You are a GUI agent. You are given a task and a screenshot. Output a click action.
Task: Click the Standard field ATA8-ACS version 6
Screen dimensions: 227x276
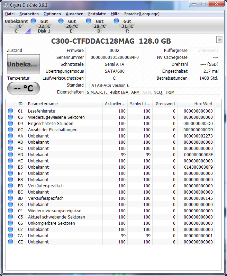[153, 85]
